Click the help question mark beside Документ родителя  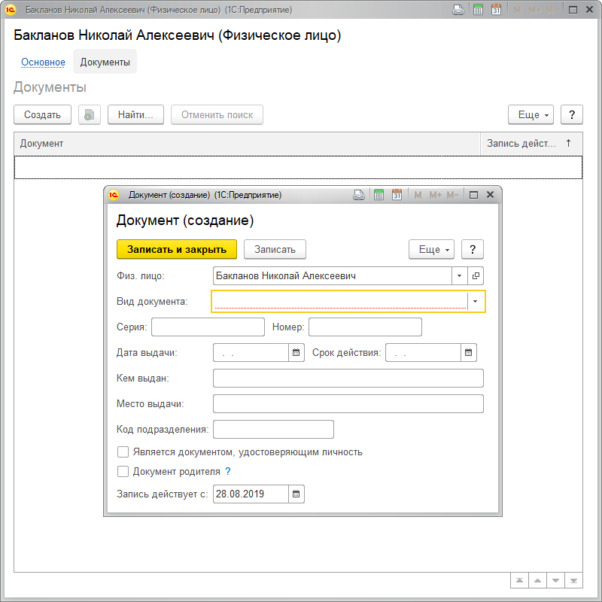pos(228,472)
